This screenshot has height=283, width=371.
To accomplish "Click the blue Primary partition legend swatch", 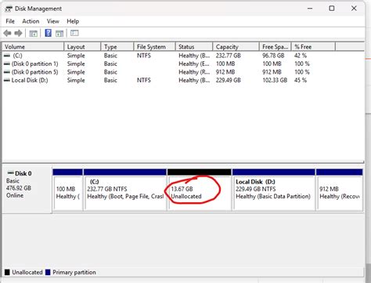I will point(48,272).
